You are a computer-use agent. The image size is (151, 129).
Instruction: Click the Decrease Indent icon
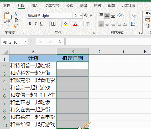coord(119,24)
